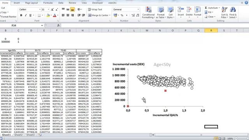Viewport: 249px width, 140px height.
Task: Click AutoSum button
Action: coord(211,8)
